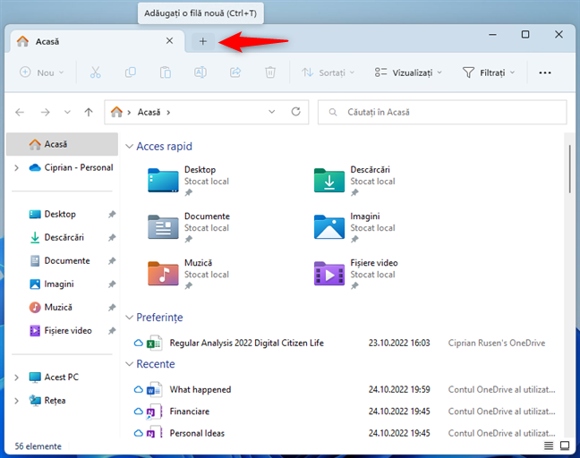
Task: Unpin Desktop using sidebar pin icon
Action: pyautogui.click(x=112, y=214)
